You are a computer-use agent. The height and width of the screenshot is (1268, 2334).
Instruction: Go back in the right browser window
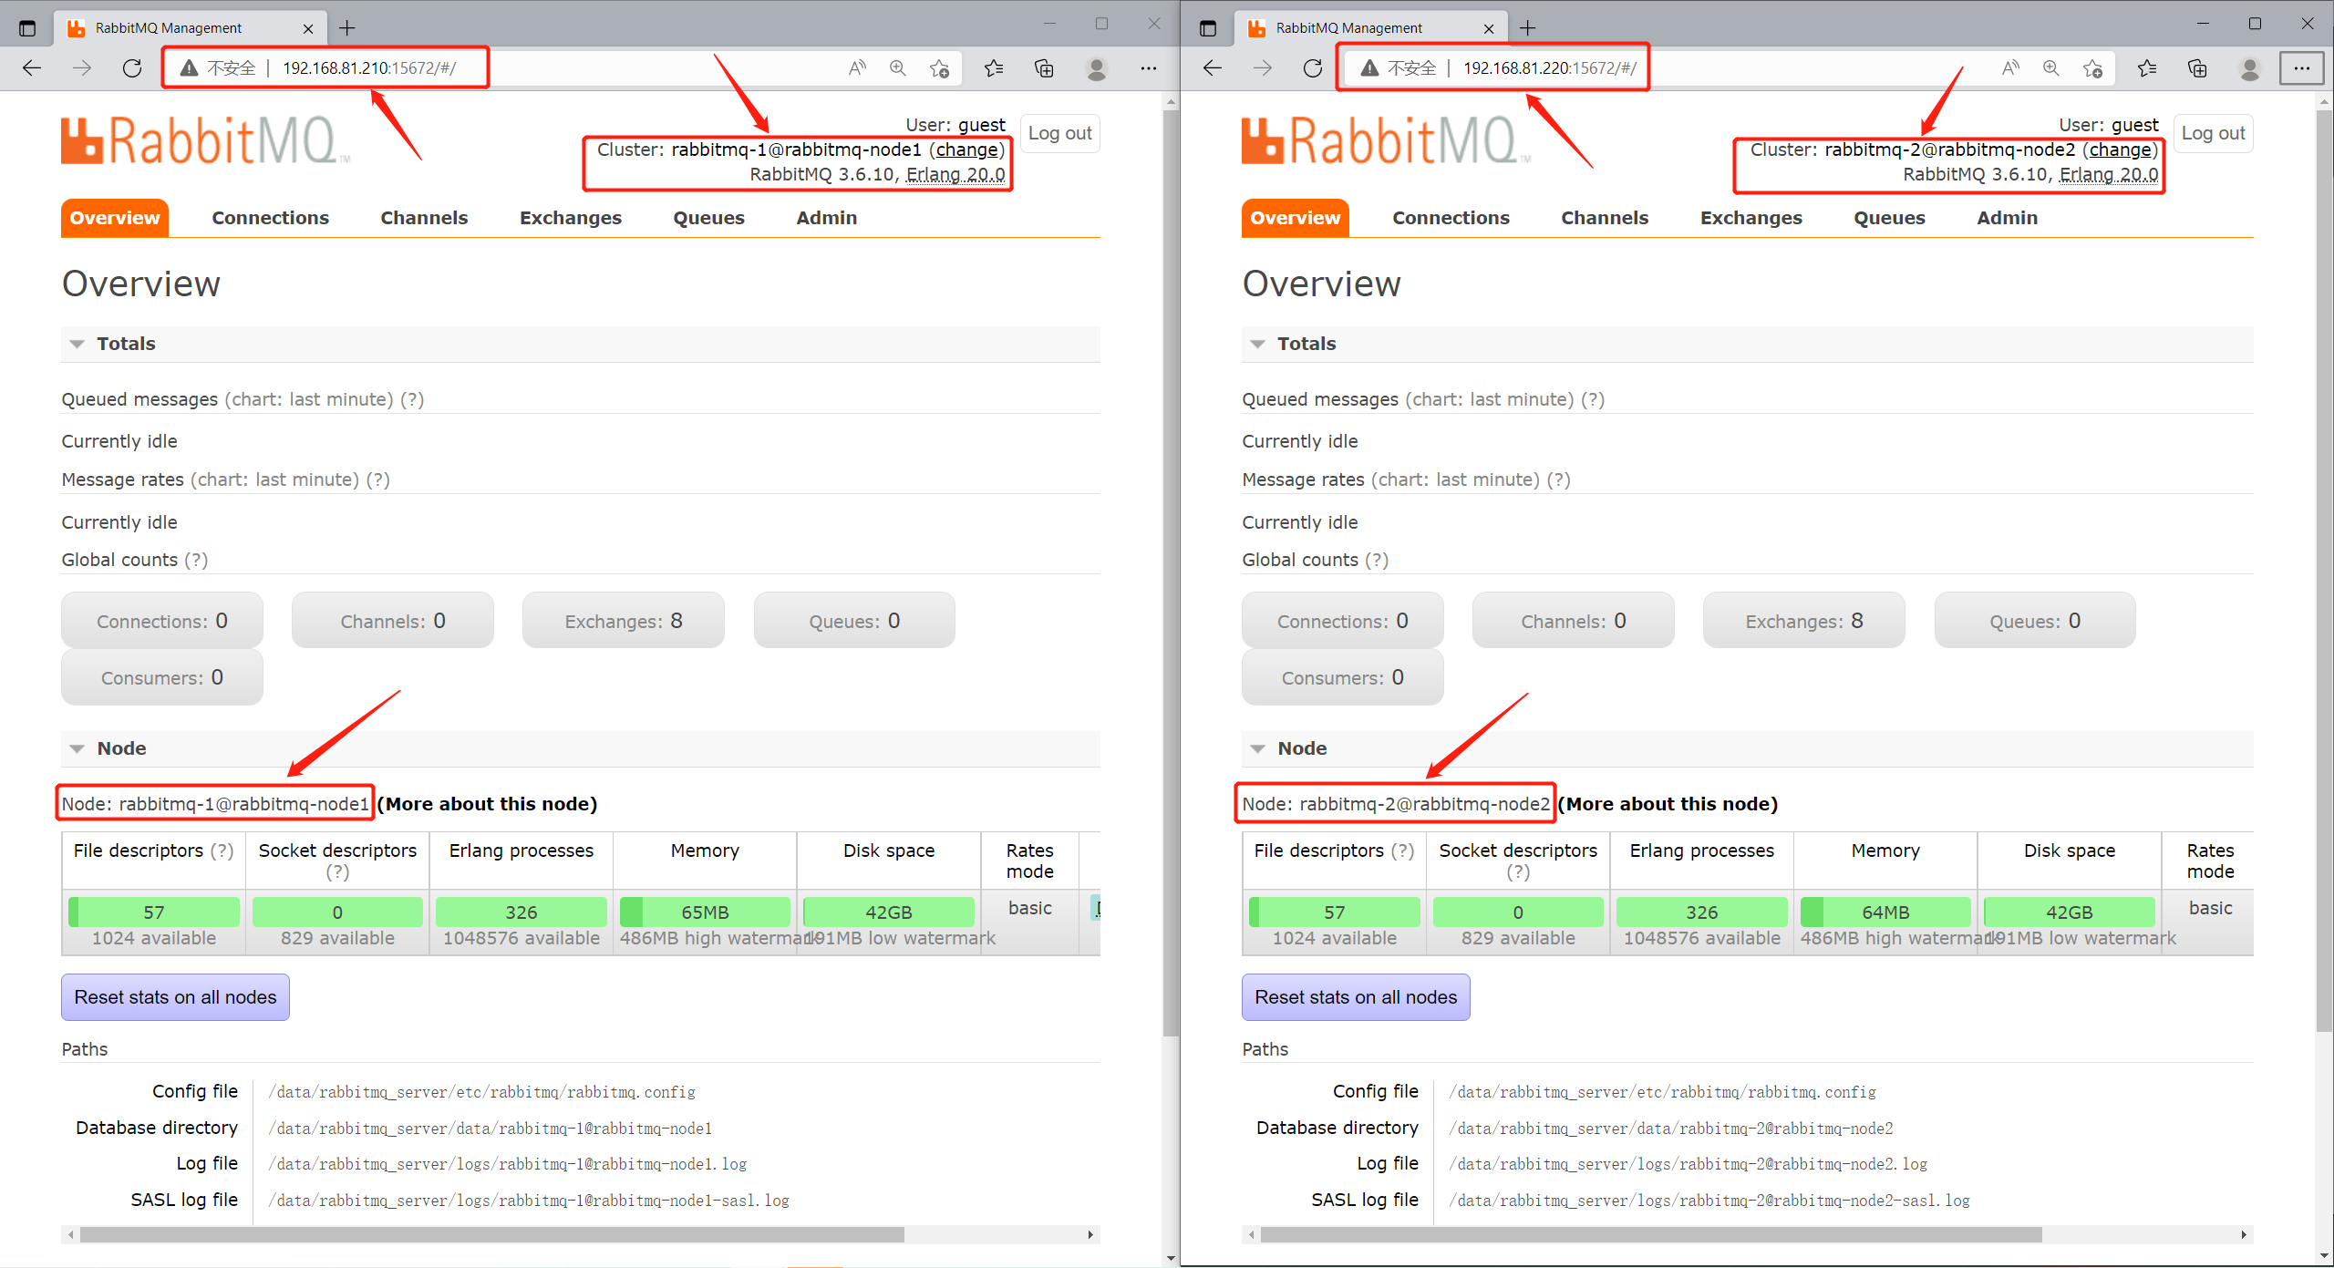1213,68
